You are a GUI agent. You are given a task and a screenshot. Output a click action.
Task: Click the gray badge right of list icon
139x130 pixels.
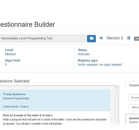pos(137,39)
